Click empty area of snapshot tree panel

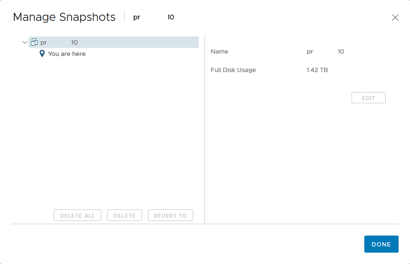coord(105,133)
